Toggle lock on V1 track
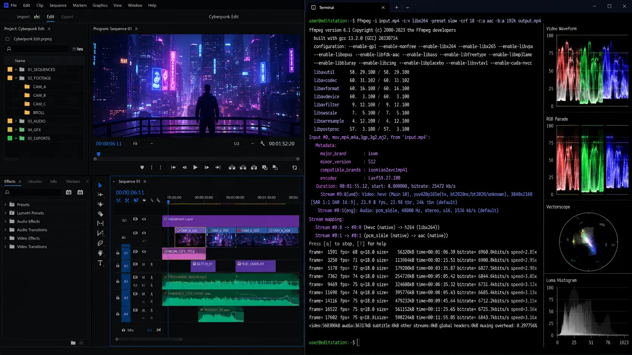 (x=118, y=253)
